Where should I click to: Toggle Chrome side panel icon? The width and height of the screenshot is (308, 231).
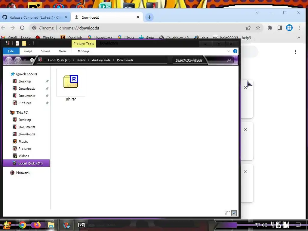[x=280, y=28]
